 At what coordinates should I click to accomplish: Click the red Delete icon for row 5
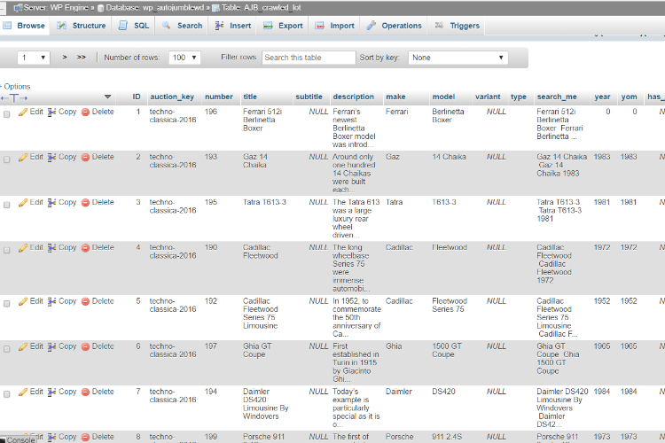[x=85, y=301]
